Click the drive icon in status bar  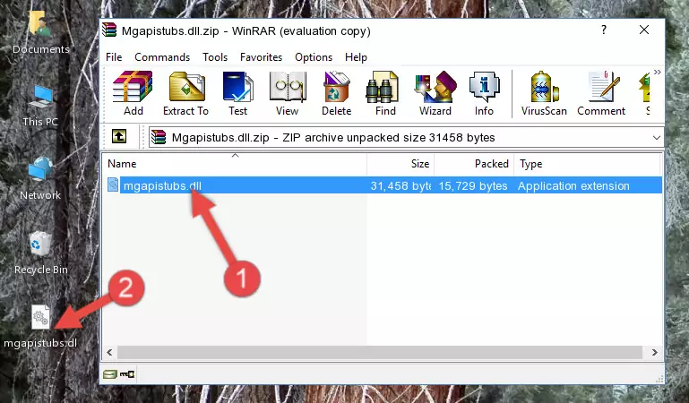(x=110, y=374)
